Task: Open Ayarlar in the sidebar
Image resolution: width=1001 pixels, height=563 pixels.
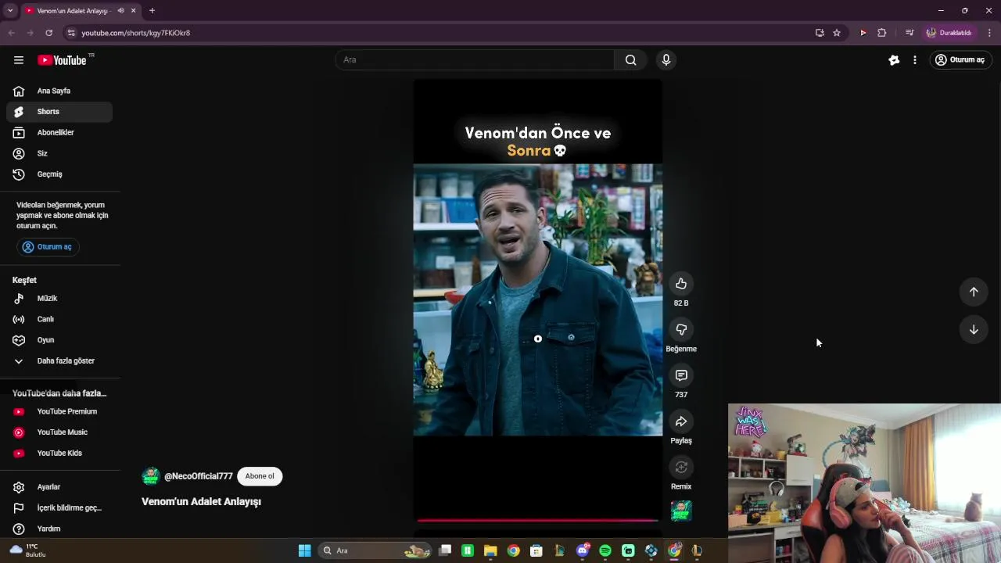Action: pos(59,487)
